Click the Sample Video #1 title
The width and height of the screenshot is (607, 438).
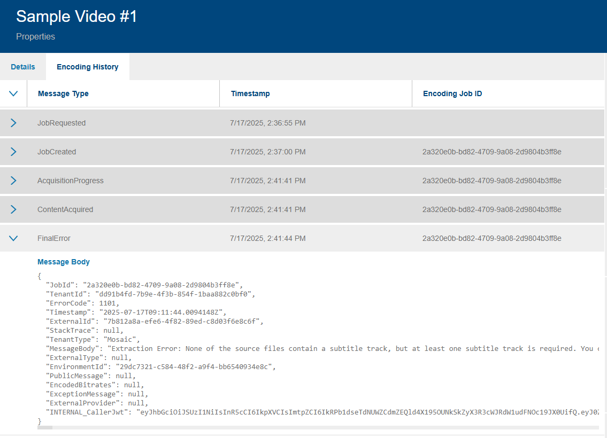[x=76, y=17]
